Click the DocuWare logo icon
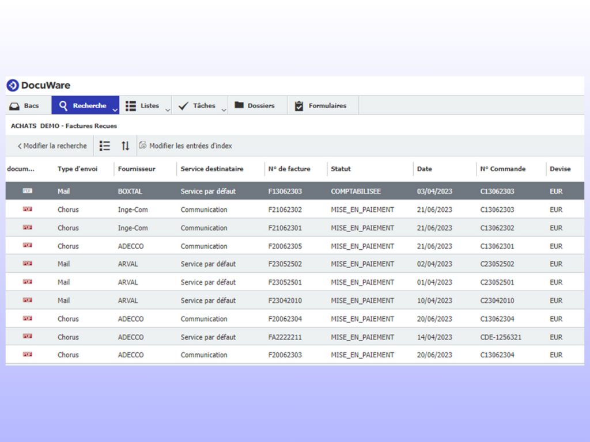The height and width of the screenshot is (442, 590). 13,85
